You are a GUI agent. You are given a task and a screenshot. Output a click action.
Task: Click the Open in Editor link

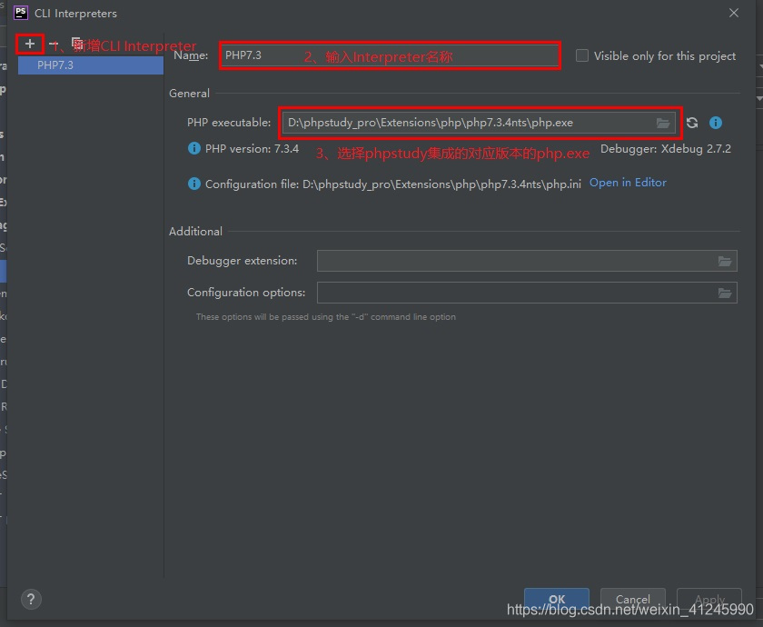pyautogui.click(x=628, y=183)
